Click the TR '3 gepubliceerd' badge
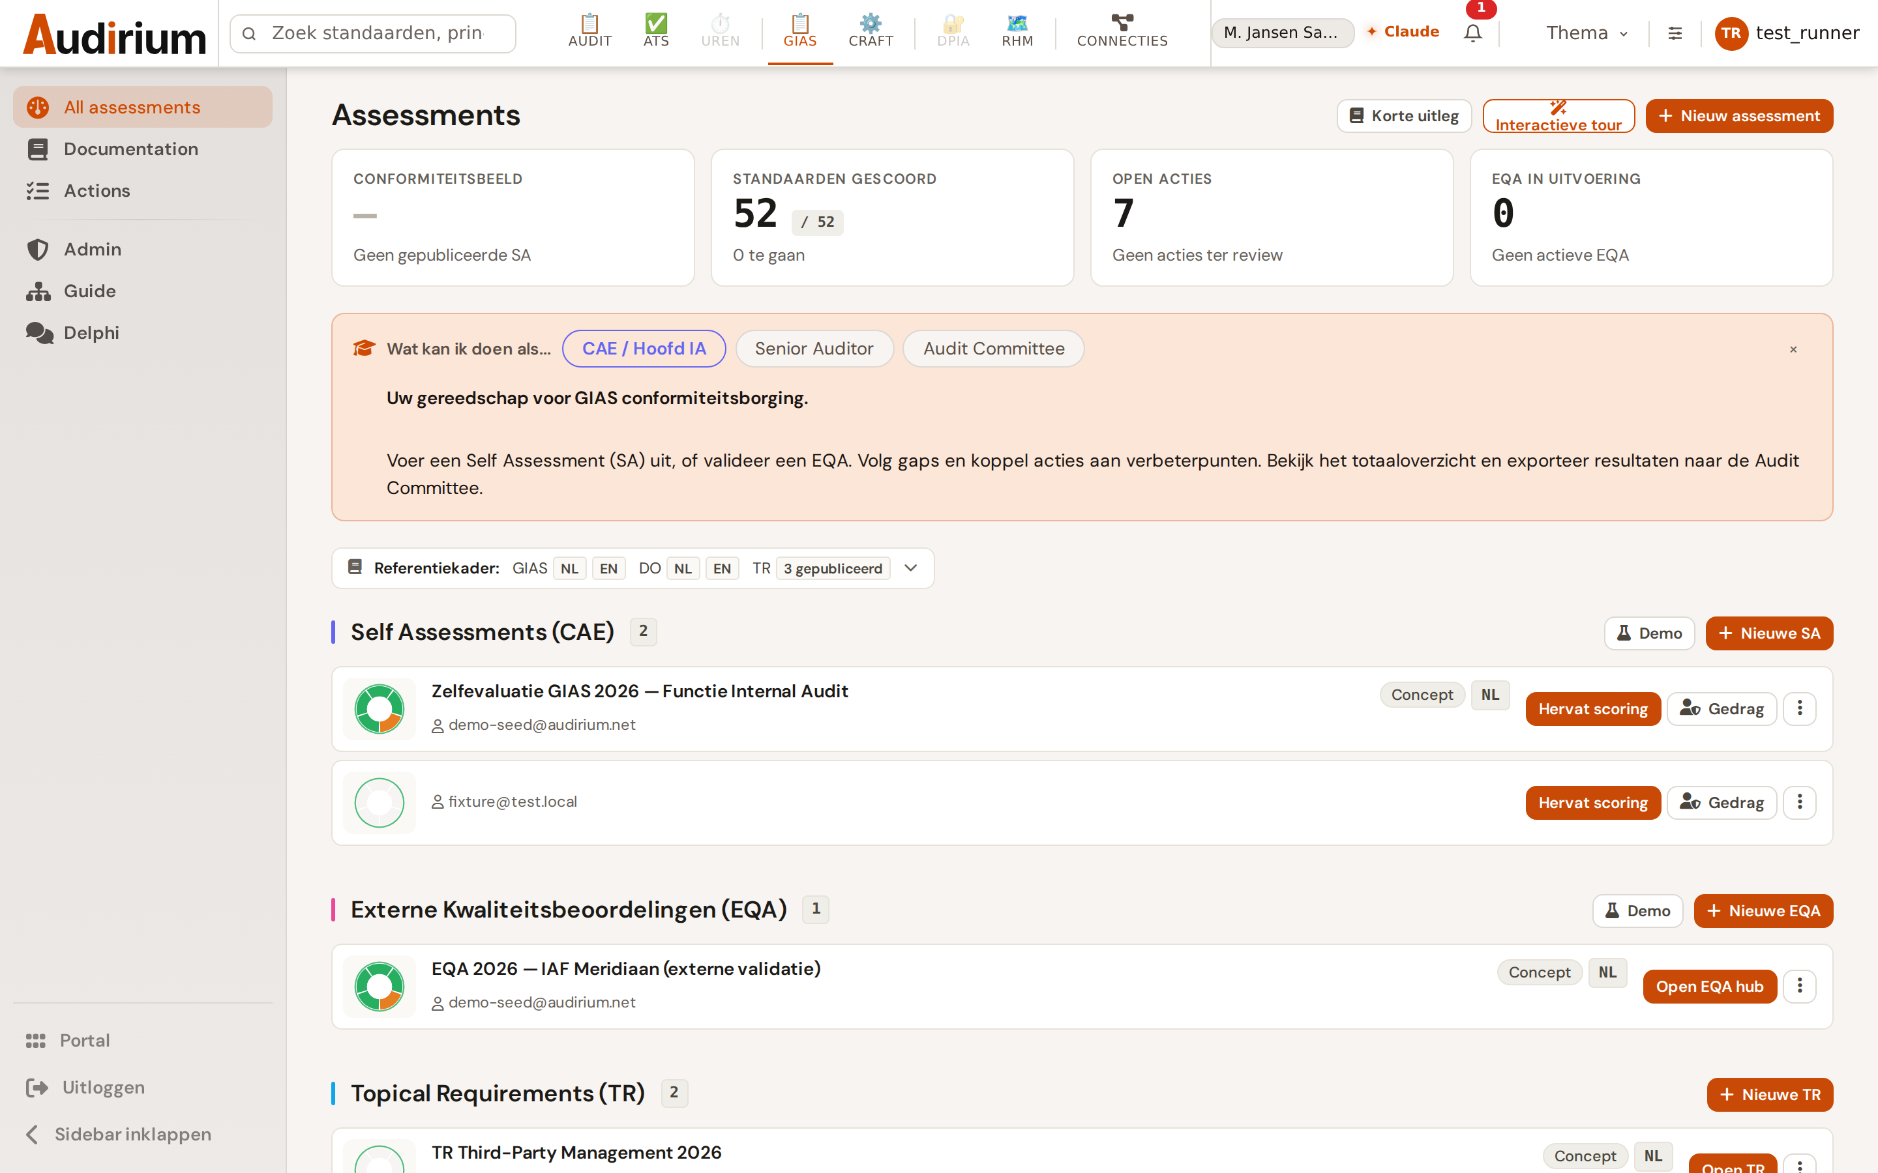Screen dimensions: 1878x1173 point(833,569)
